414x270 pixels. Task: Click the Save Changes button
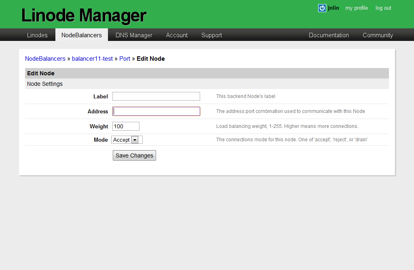click(134, 155)
